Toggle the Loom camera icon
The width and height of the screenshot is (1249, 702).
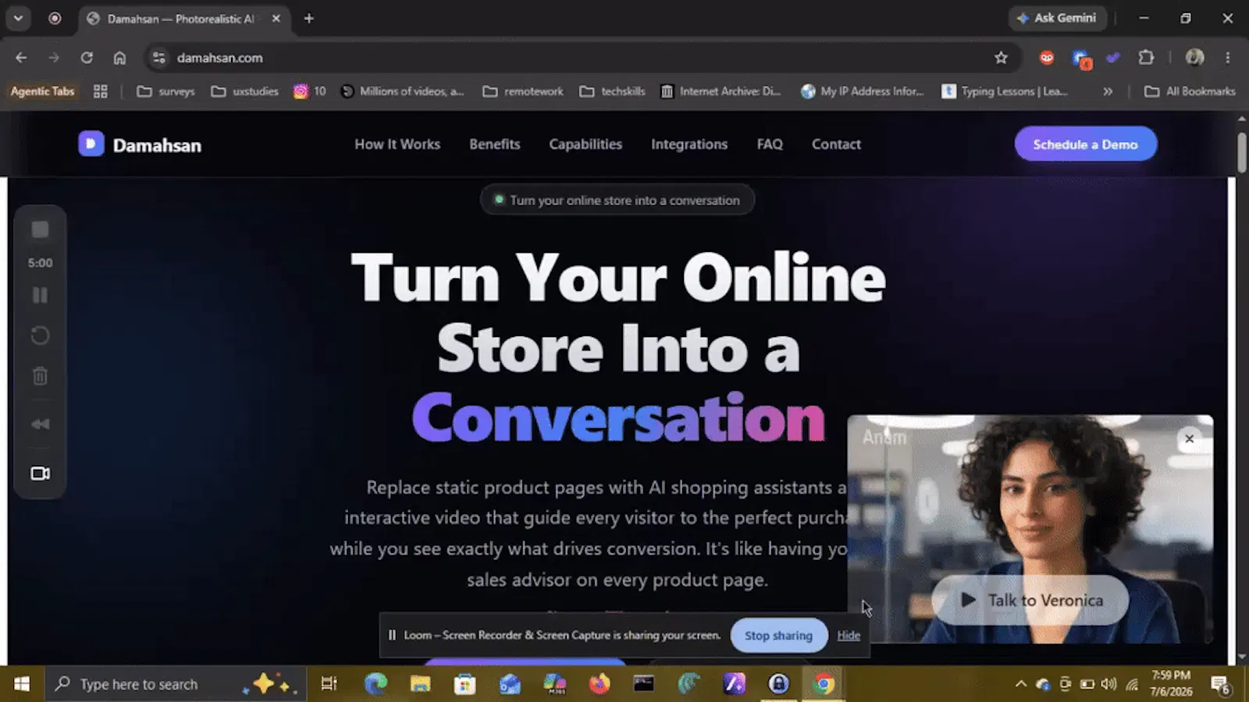(40, 473)
